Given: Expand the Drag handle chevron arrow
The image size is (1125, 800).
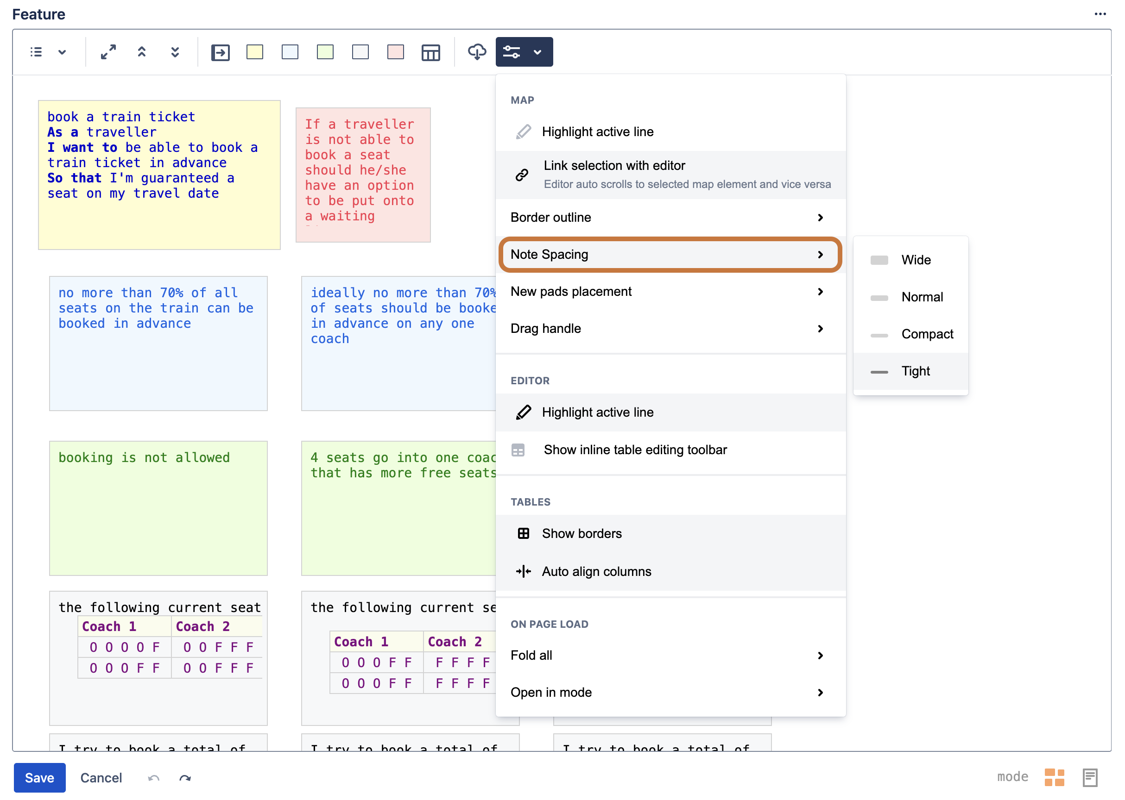Looking at the screenshot, I should point(820,329).
